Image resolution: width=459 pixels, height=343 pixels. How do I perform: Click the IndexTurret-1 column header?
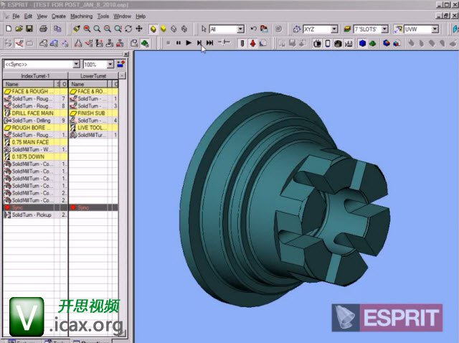(35, 75)
